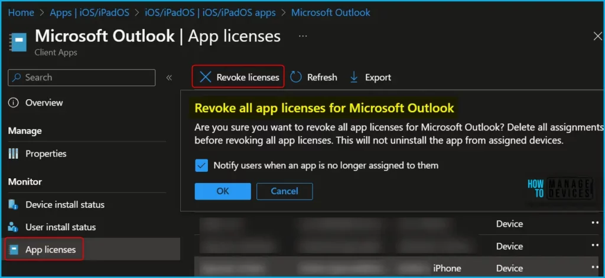This screenshot has width=605, height=278.
Task: Click the App licenses sidebar icon
Action: (x=14, y=250)
